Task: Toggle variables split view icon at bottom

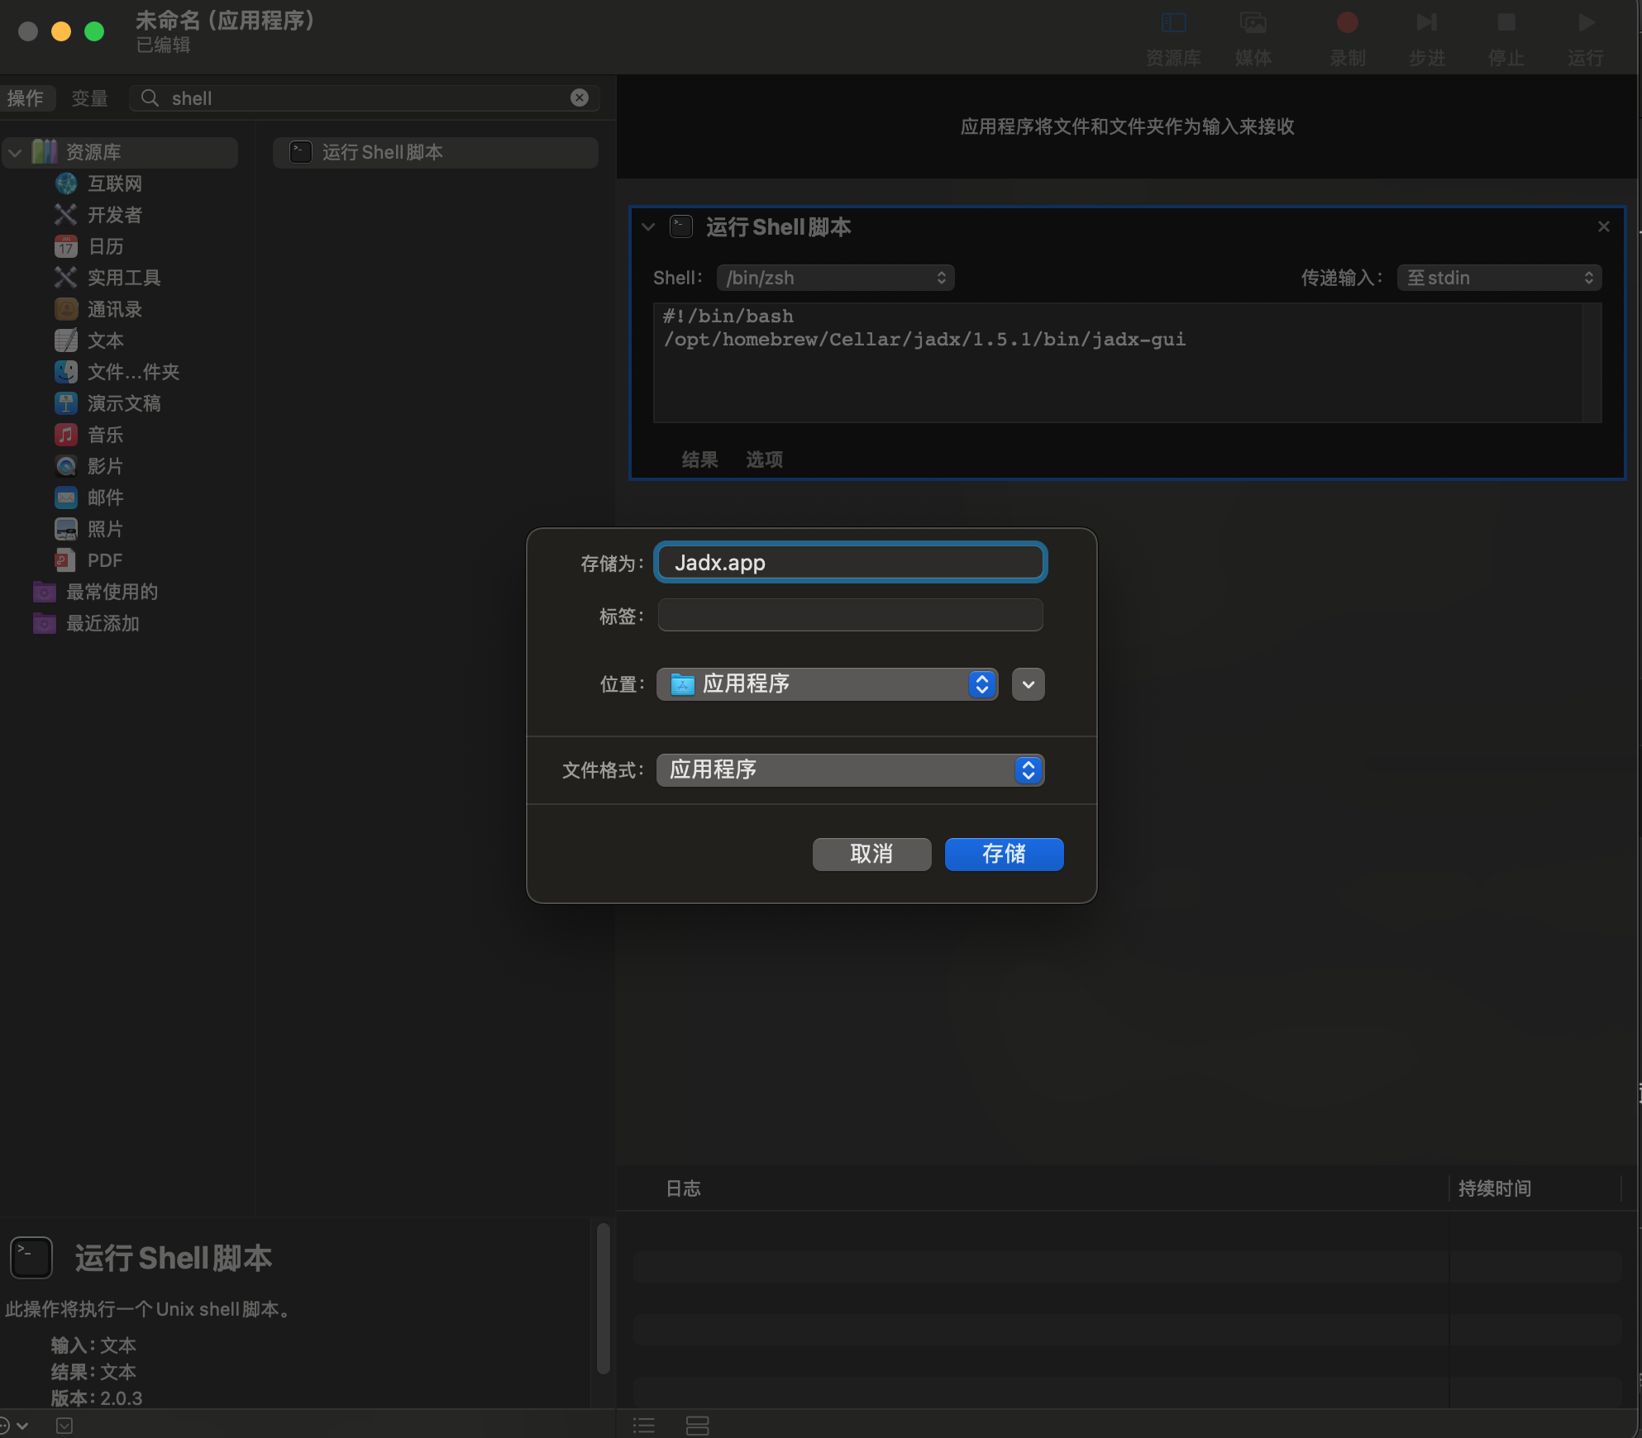Action: (x=697, y=1425)
